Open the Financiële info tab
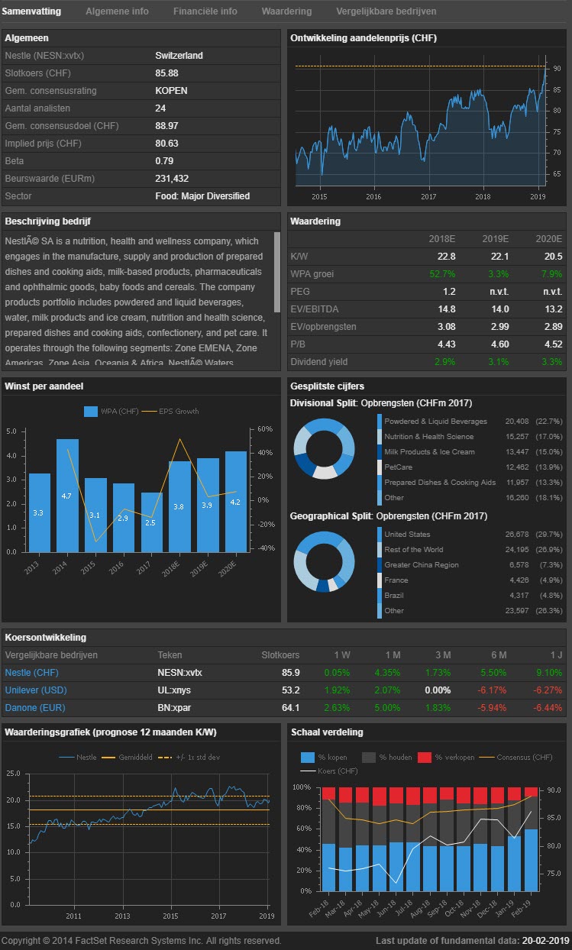Screen dimensions: 572x950 (x=205, y=11)
